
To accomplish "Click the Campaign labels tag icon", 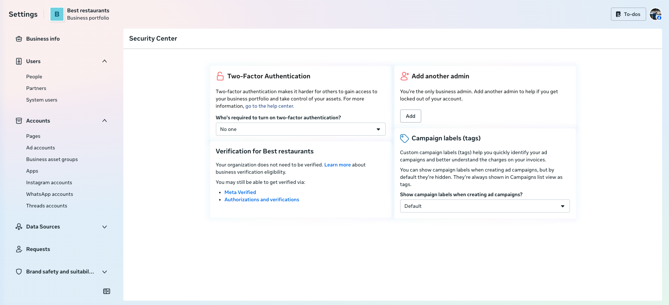I will [404, 138].
